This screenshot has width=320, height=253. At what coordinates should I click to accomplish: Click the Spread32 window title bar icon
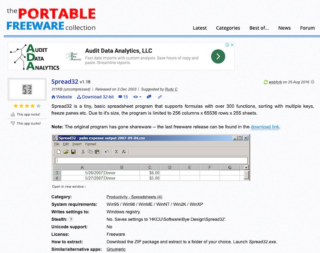(56, 138)
